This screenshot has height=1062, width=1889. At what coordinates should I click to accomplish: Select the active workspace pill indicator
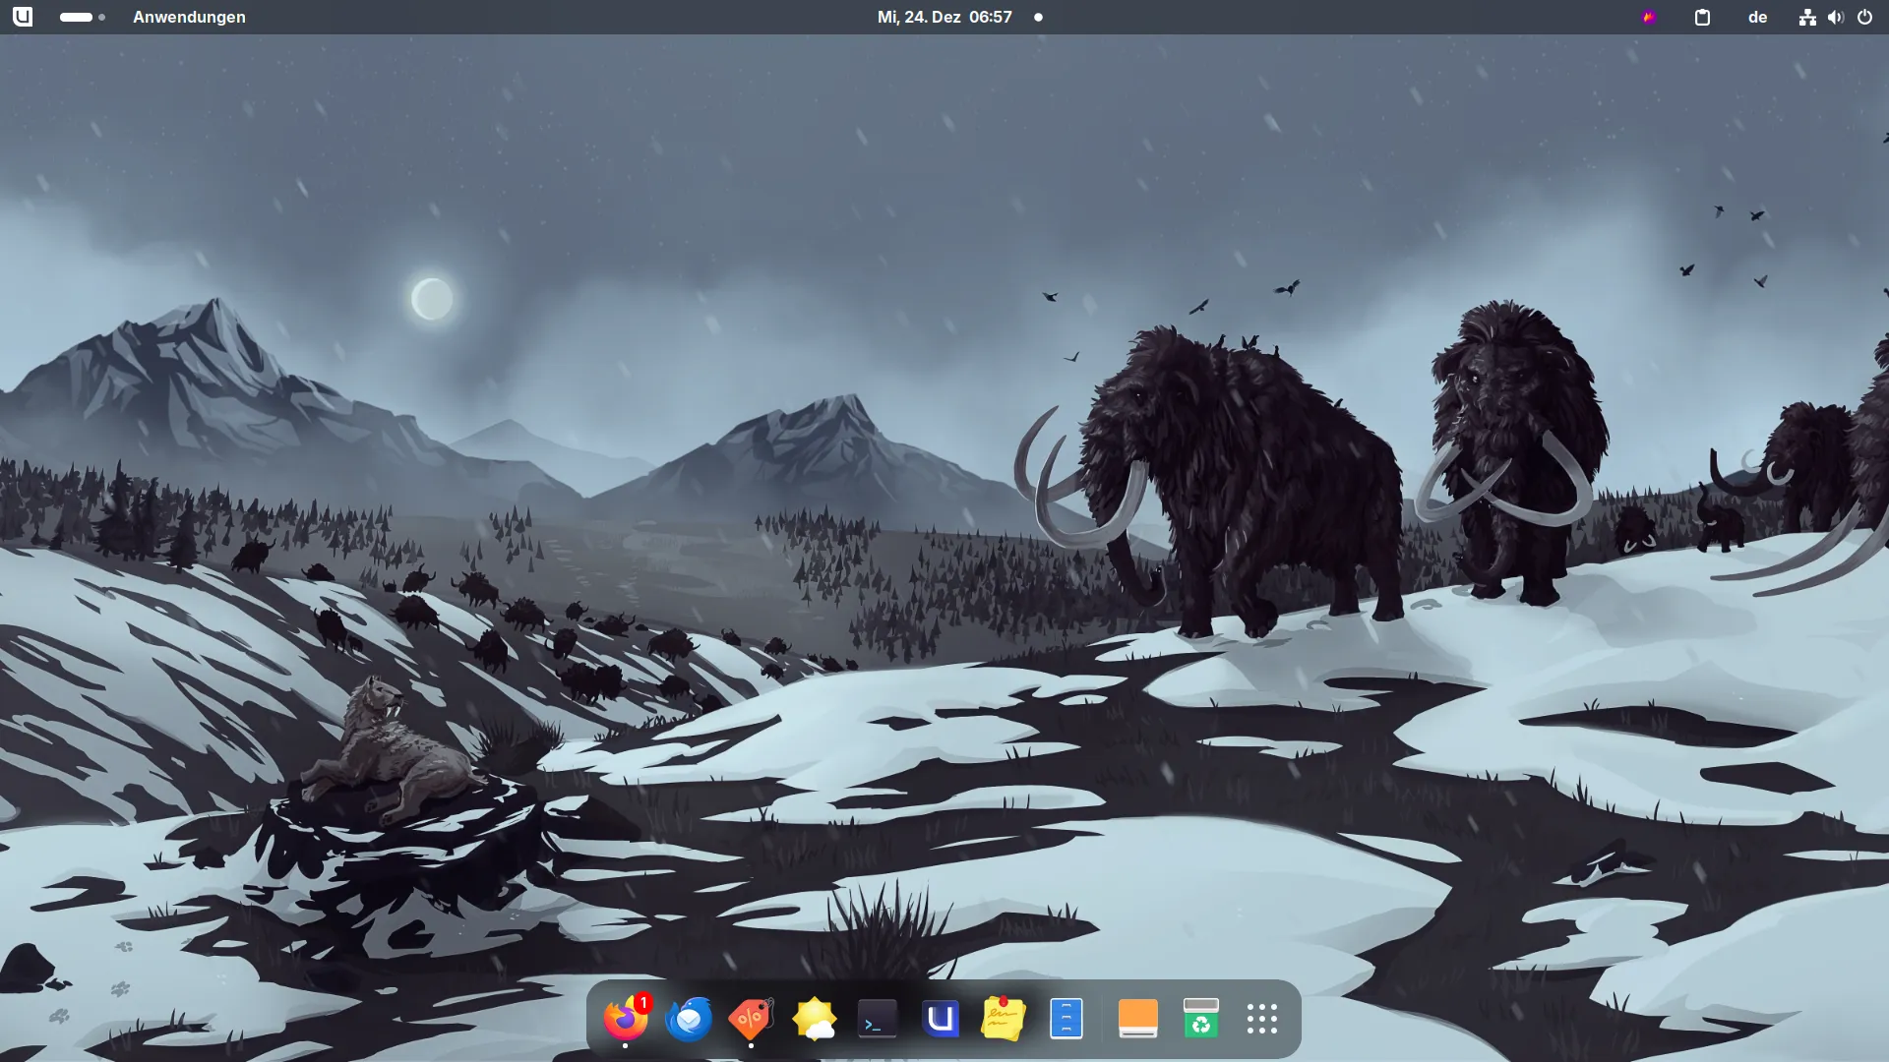pyautogui.click(x=76, y=17)
